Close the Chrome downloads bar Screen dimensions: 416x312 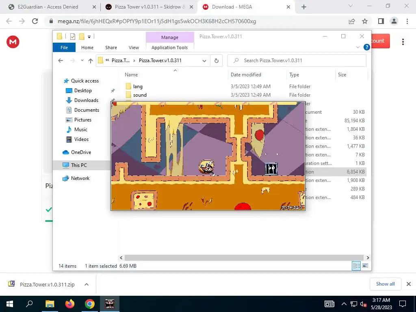tap(409, 284)
